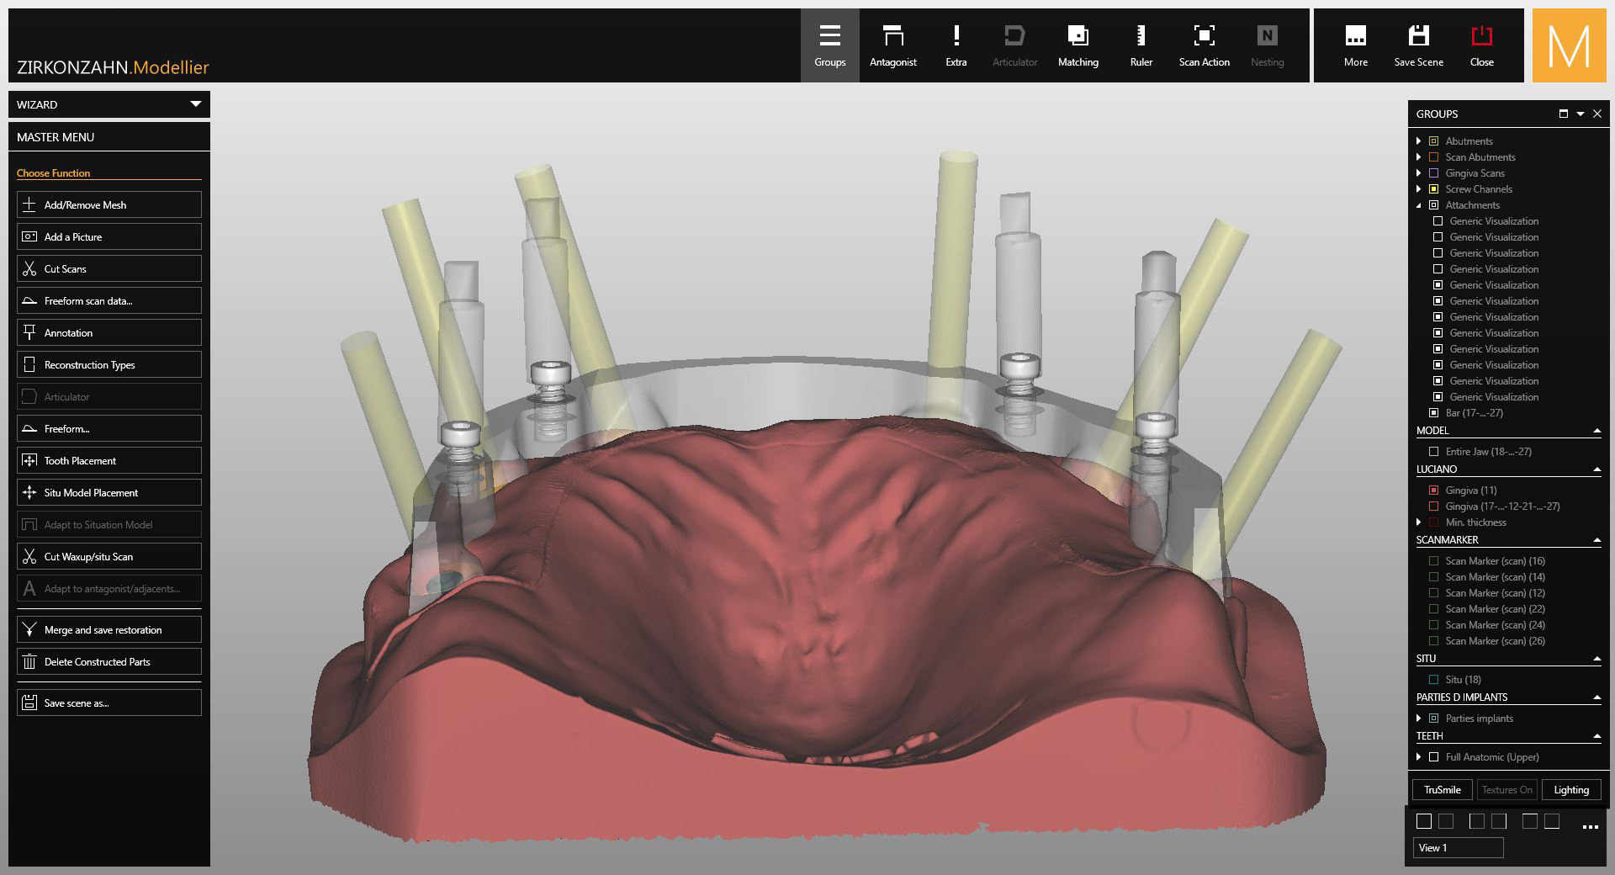The height and width of the screenshot is (875, 1615).
Task: Open the WIZARD dropdown
Action: (x=109, y=104)
